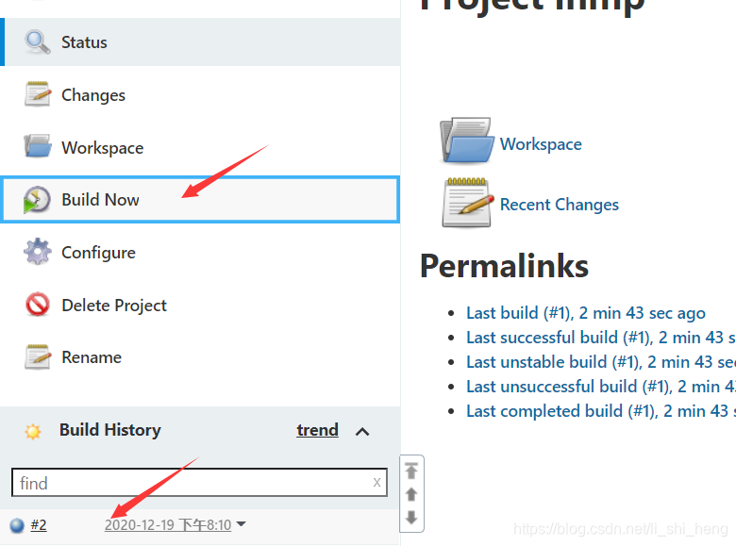This screenshot has width=736, height=546.
Task: Open the Last successful build permalink
Action: 601,338
